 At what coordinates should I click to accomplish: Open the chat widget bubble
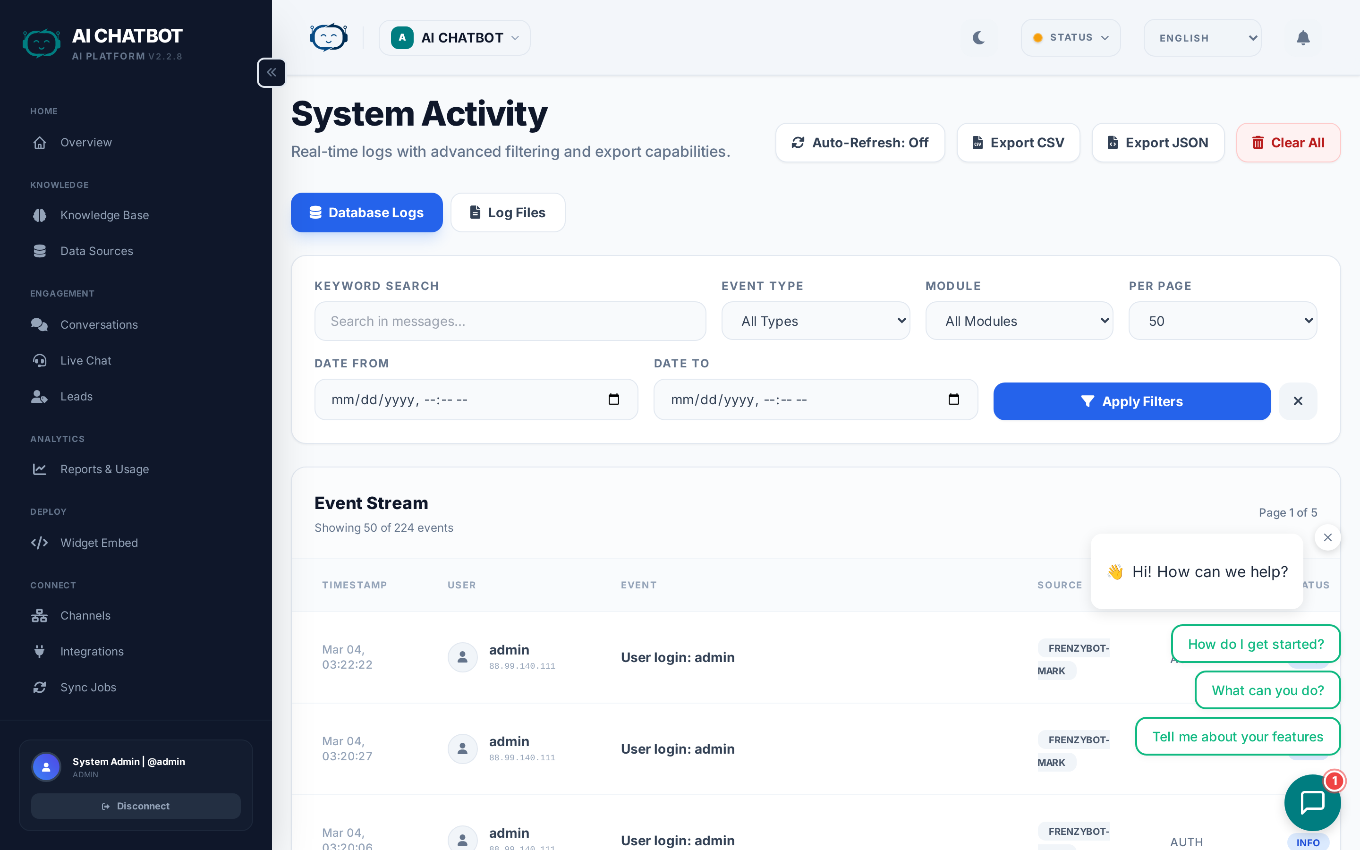point(1312,802)
